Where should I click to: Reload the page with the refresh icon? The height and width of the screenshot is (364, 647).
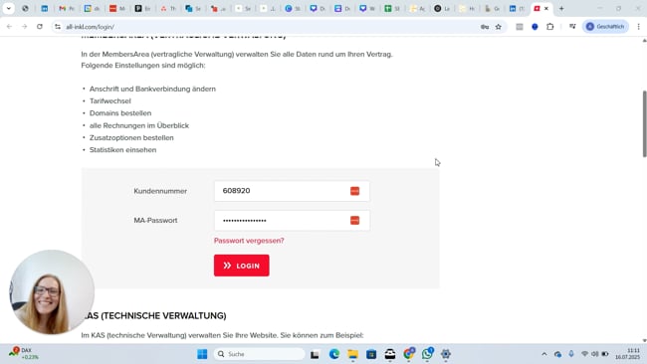40,27
